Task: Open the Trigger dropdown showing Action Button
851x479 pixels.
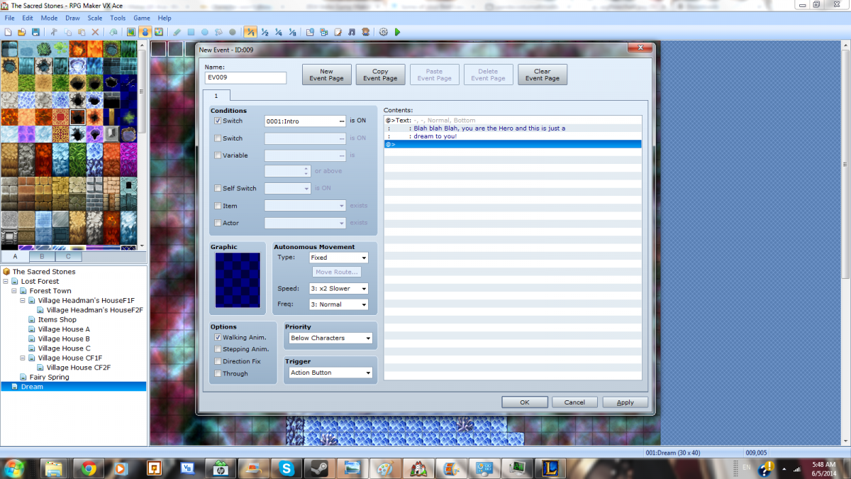Action: 330,373
